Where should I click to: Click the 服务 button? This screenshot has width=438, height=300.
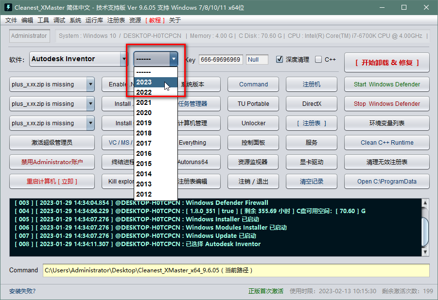point(312,143)
